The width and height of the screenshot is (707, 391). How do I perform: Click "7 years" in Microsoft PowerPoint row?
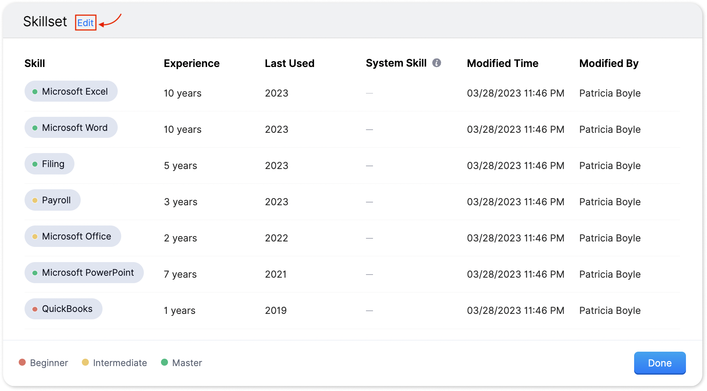[x=180, y=275]
